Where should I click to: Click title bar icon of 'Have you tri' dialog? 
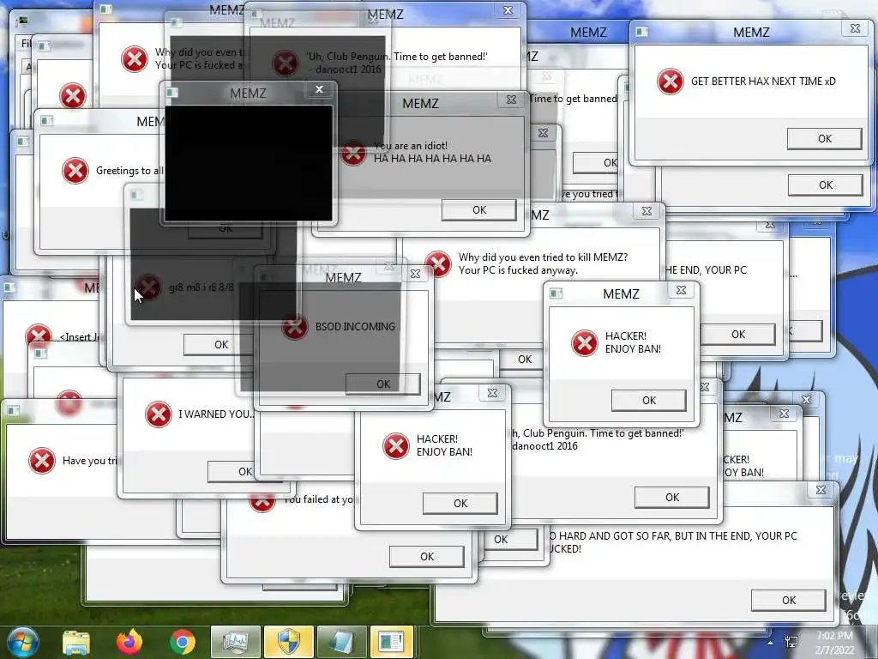13,411
